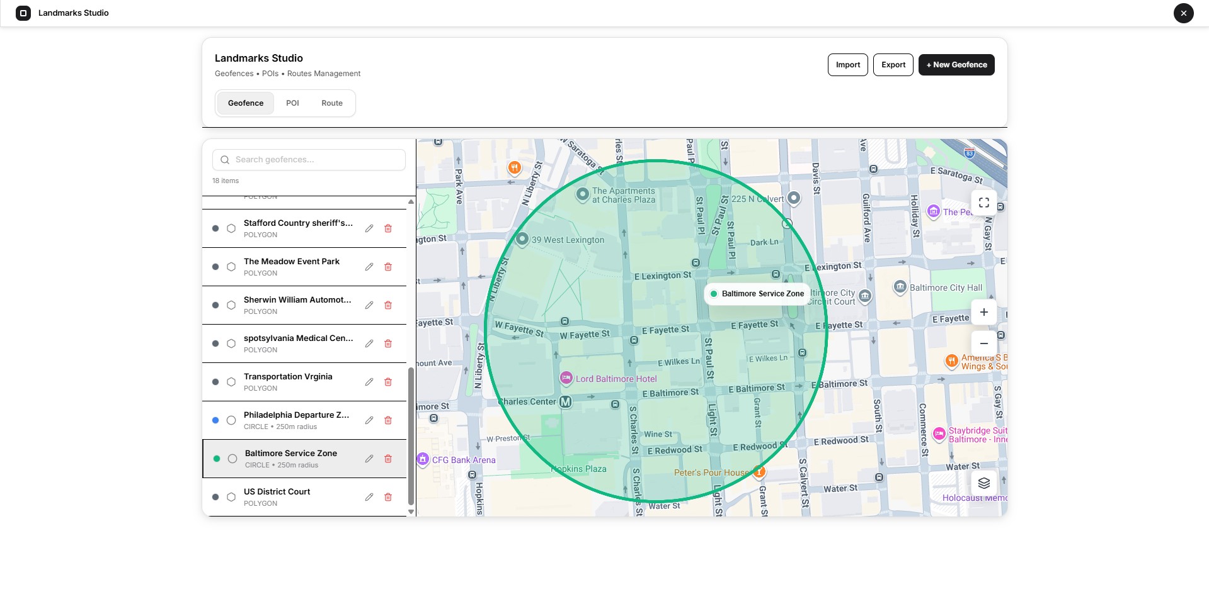Click the Lord Baltimore Hotel map marker

coord(566,378)
